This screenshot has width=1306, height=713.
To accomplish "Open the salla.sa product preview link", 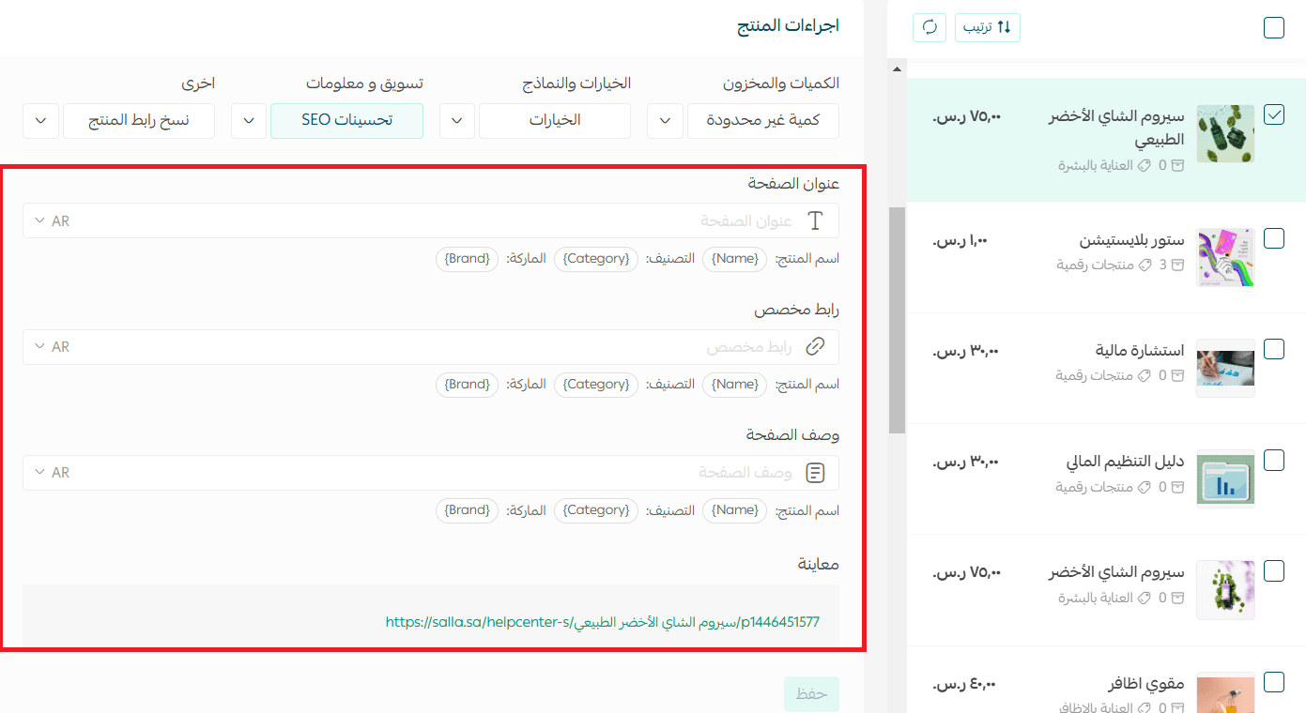I will (x=602, y=621).
